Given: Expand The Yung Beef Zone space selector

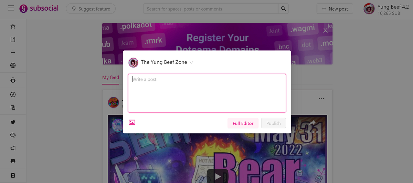Looking at the screenshot, I should coord(161,62).
